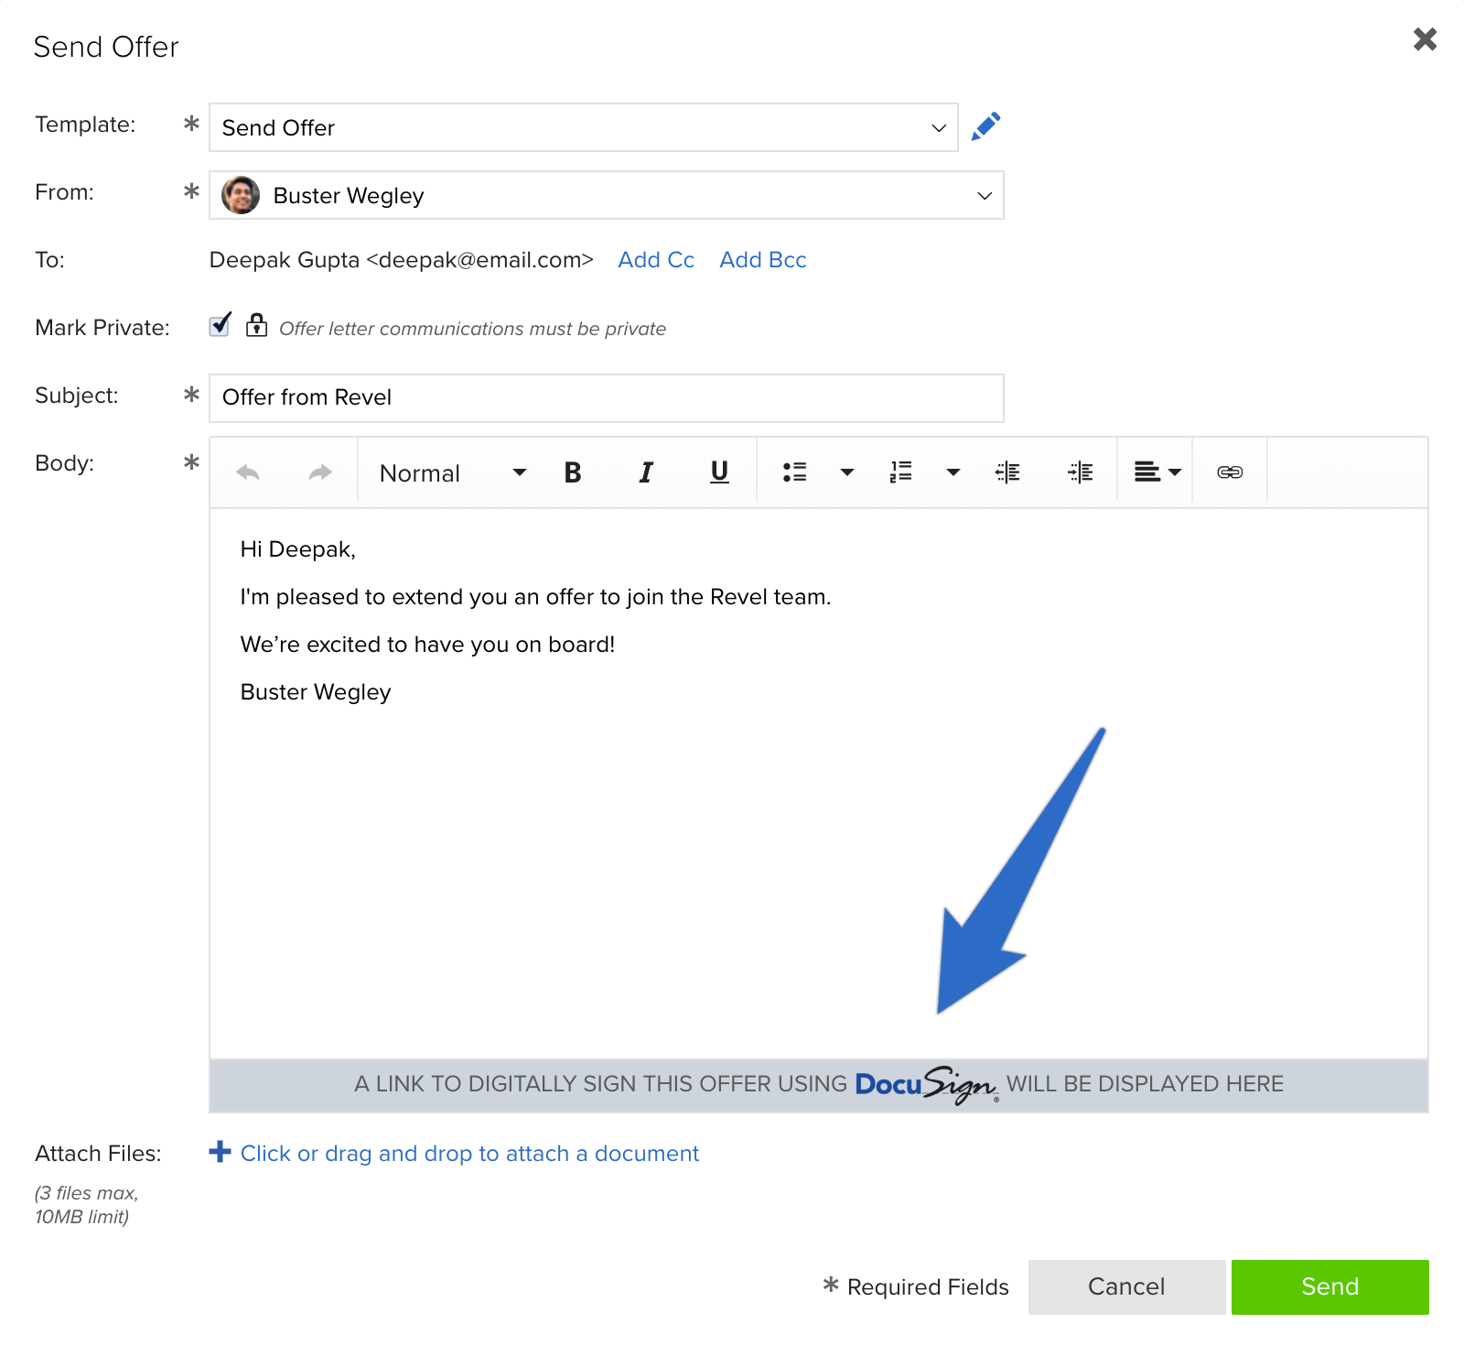
Task: Click the lock icon next to Mark Private
Action: click(257, 325)
